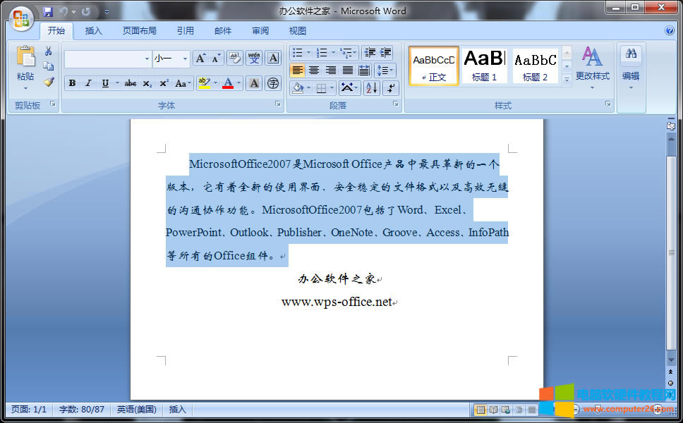Increase paragraph indent
Viewport: 683px width, 423px height.
point(385,53)
